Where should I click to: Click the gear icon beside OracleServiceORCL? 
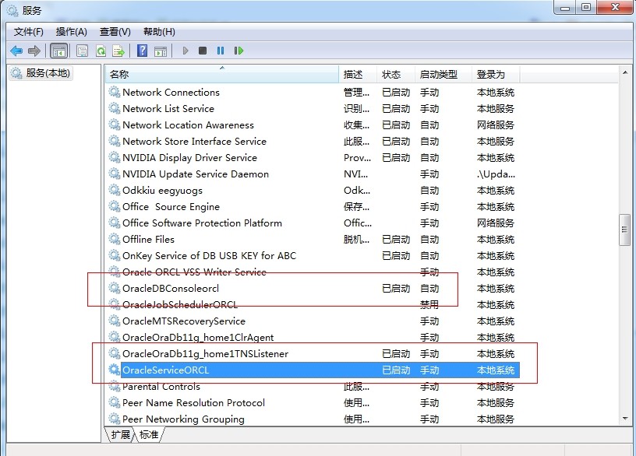[x=115, y=370]
